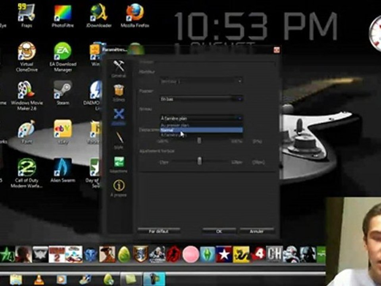381x286 pixels.
Task: Choose Au premier plan in the list
Action: point(202,125)
